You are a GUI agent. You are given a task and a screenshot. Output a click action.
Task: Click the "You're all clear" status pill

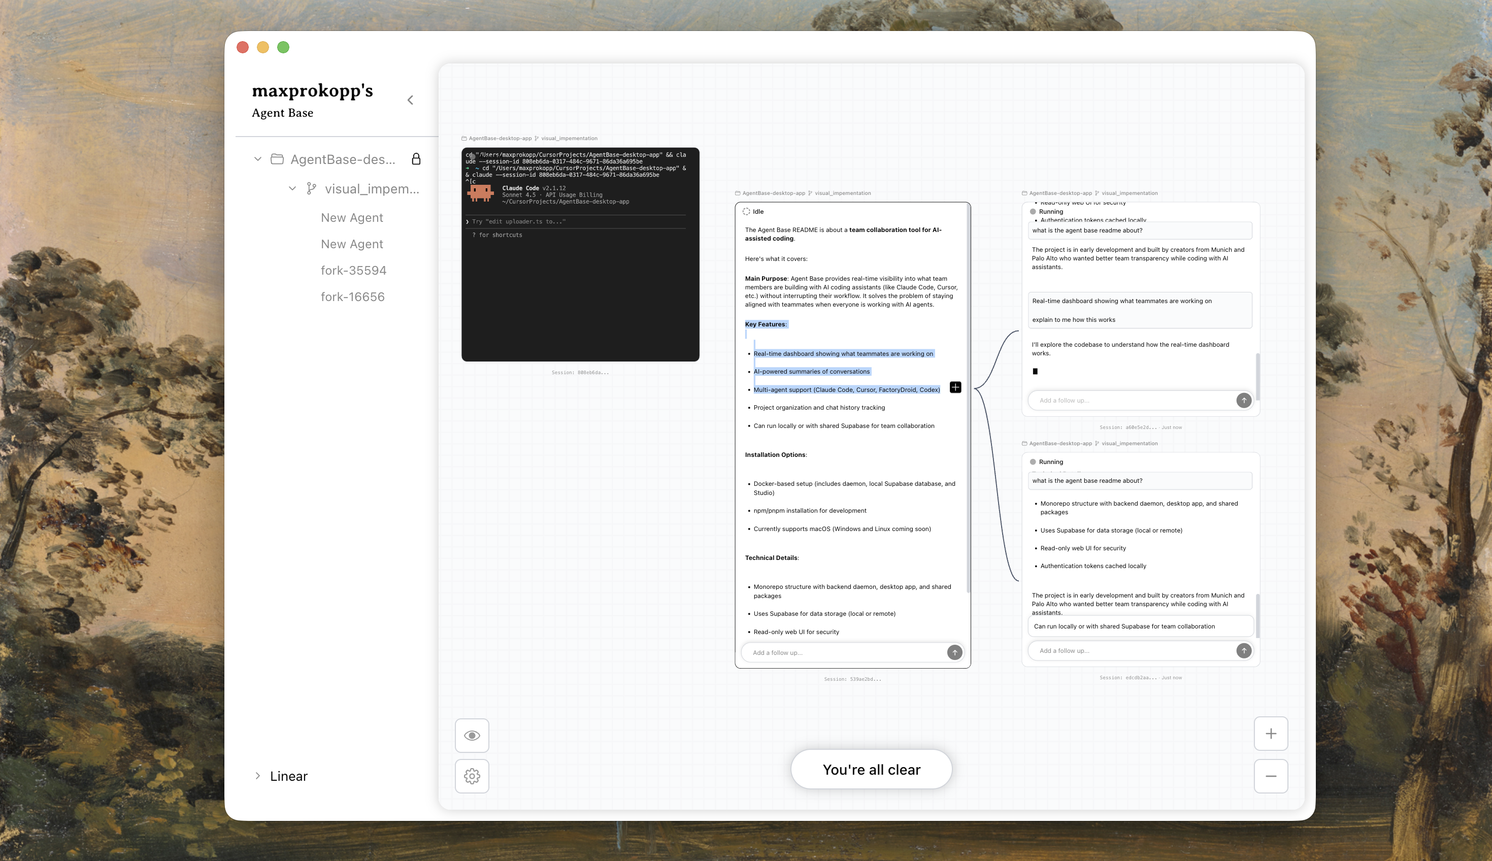coord(871,769)
